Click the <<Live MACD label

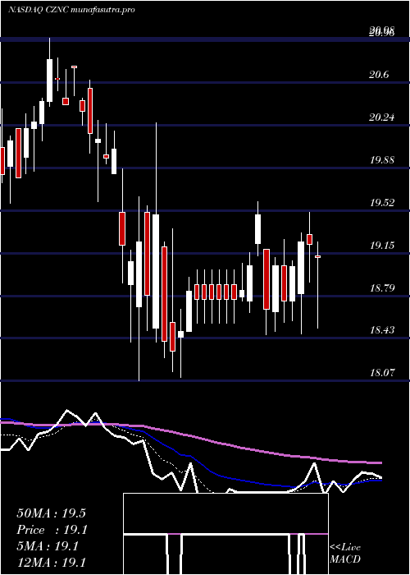pos(345,553)
